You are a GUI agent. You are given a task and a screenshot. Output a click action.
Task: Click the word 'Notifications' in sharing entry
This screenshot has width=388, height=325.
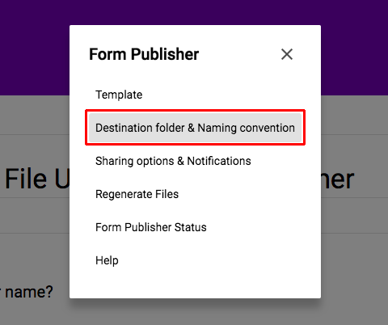219,161
